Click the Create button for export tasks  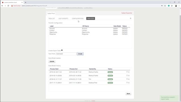click(80, 54)
